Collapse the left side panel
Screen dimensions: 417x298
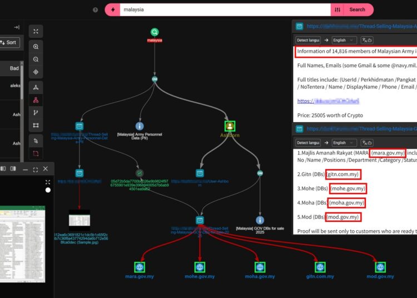pyautogui.click(x=17, y=27)
